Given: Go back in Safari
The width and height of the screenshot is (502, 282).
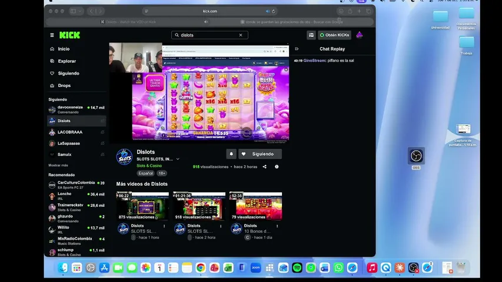Looking at the screenshot, I should tap(92, 11).
